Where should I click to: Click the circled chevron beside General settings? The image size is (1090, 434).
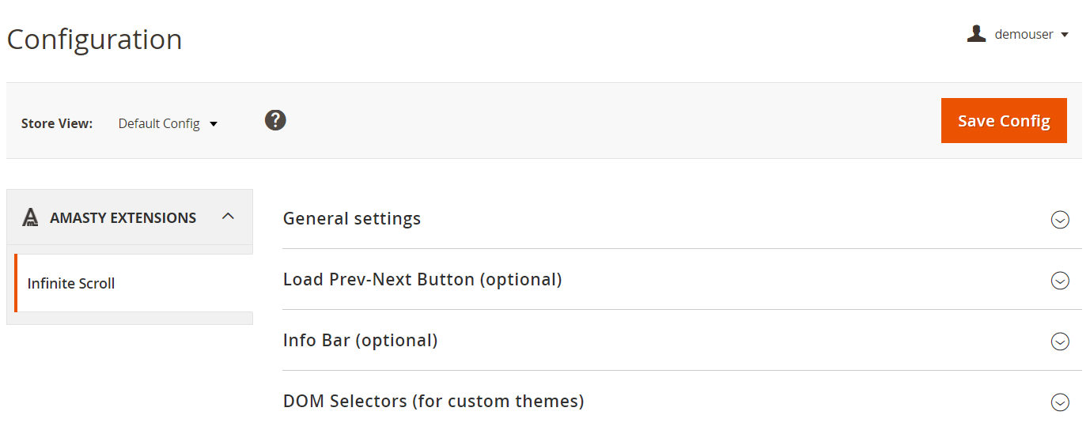click(x=1060, y=220)
